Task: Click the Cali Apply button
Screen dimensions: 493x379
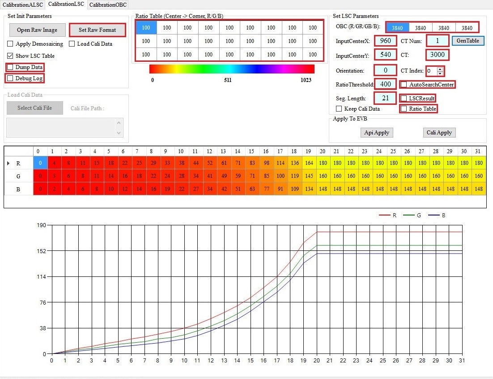Action: (439, 133)
